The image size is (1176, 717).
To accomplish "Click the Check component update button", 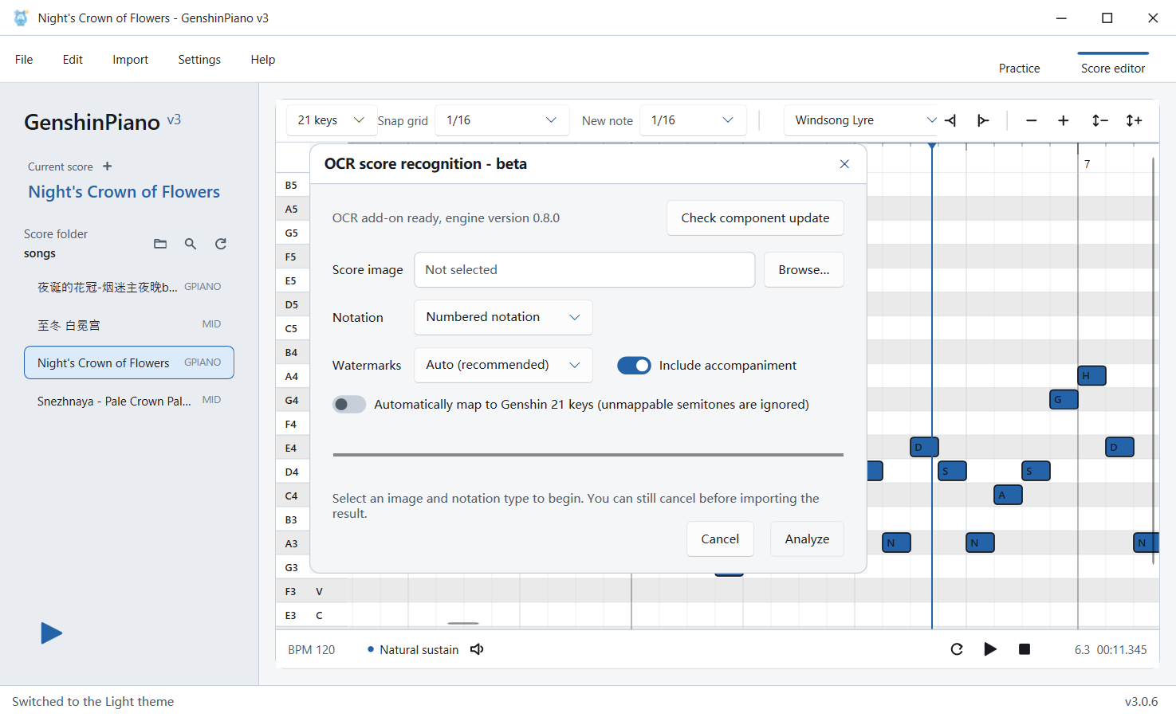I will [x=755, y=218].
